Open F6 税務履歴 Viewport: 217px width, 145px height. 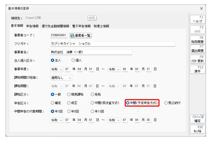pyautogui.click(x=197, y=40)
